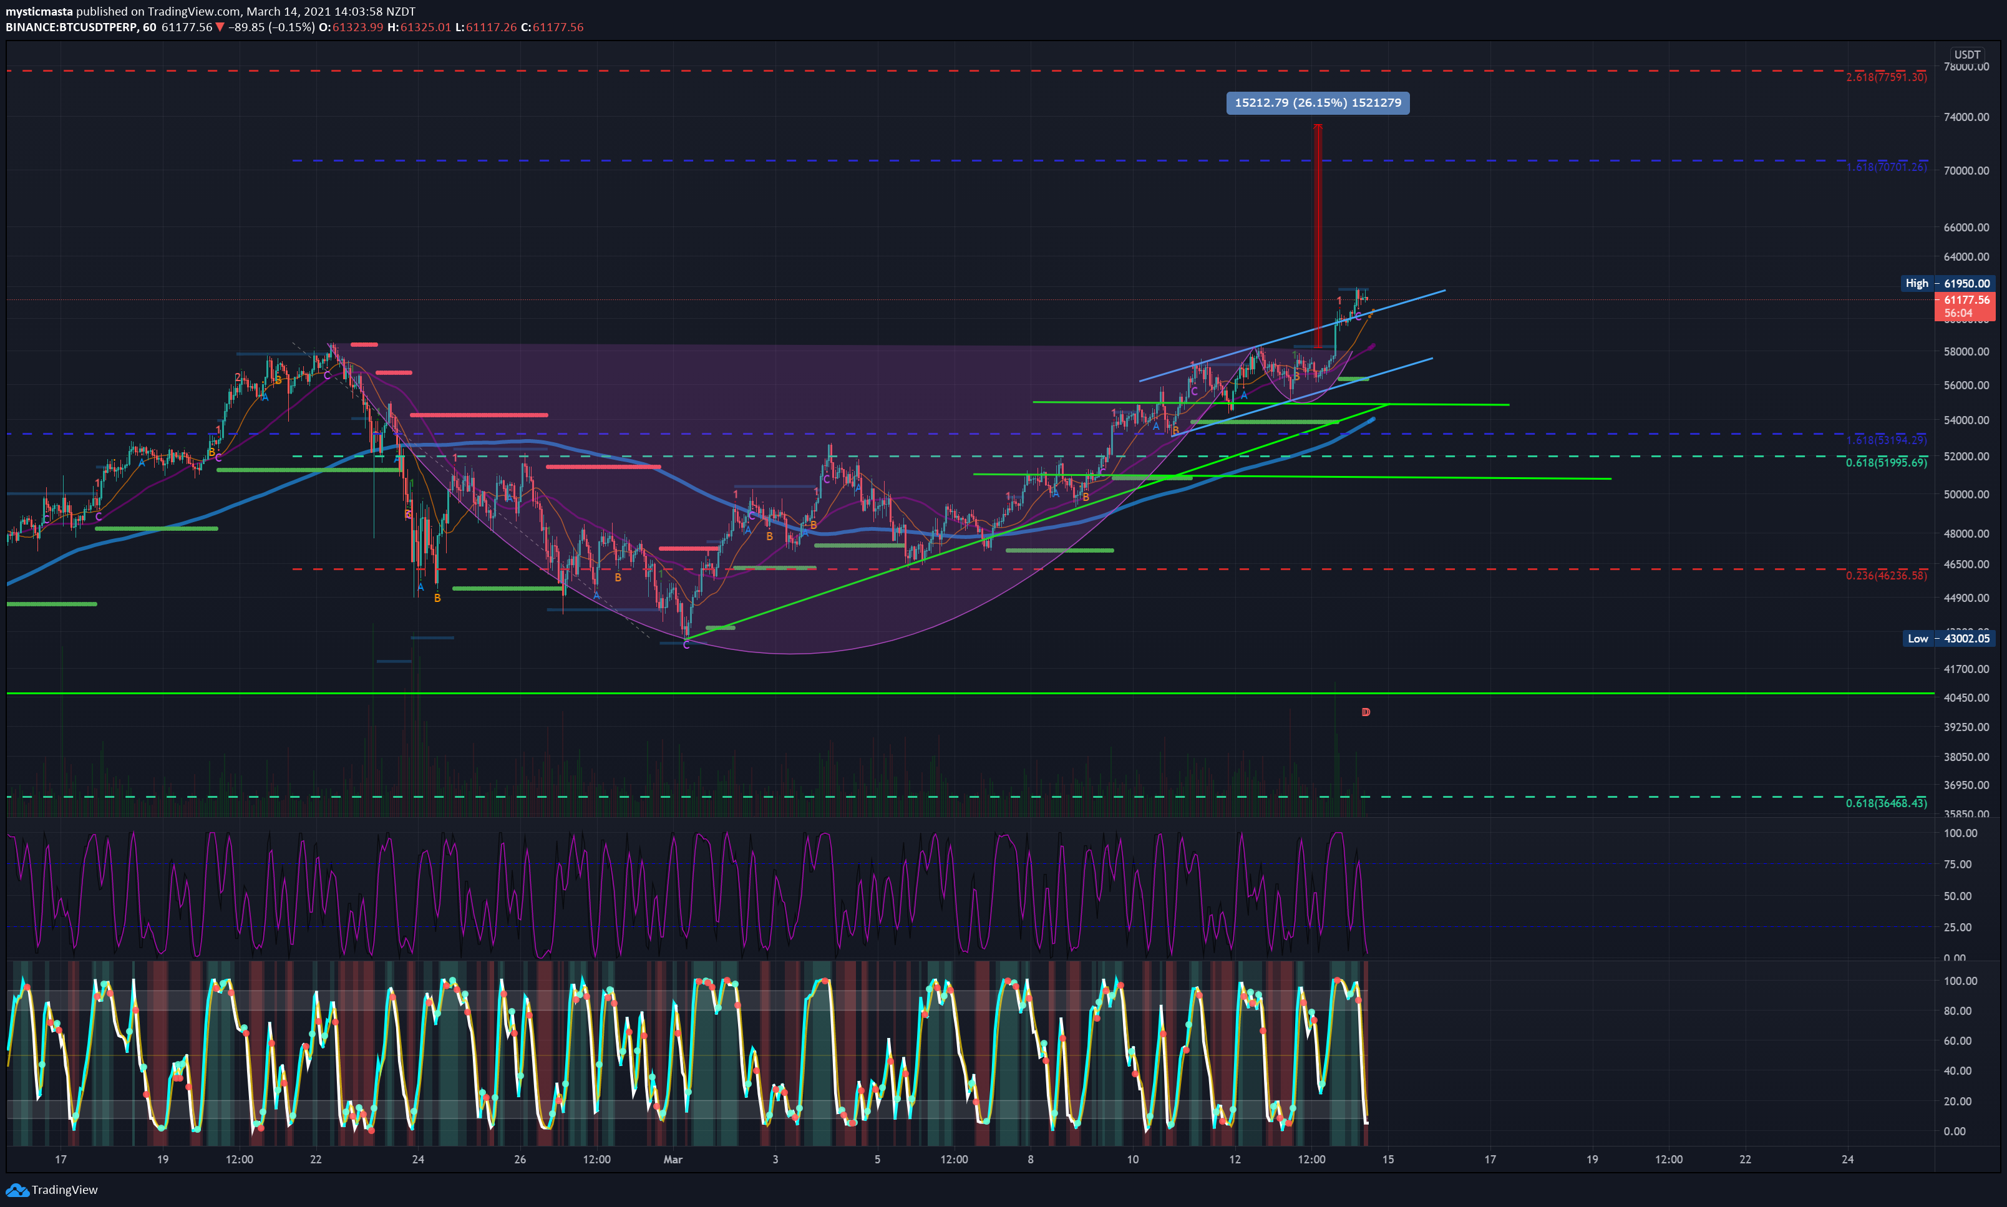Click the red down-triangle price change indicator
This screenshot has height=1207, width=2007.
tap(220, 27)
